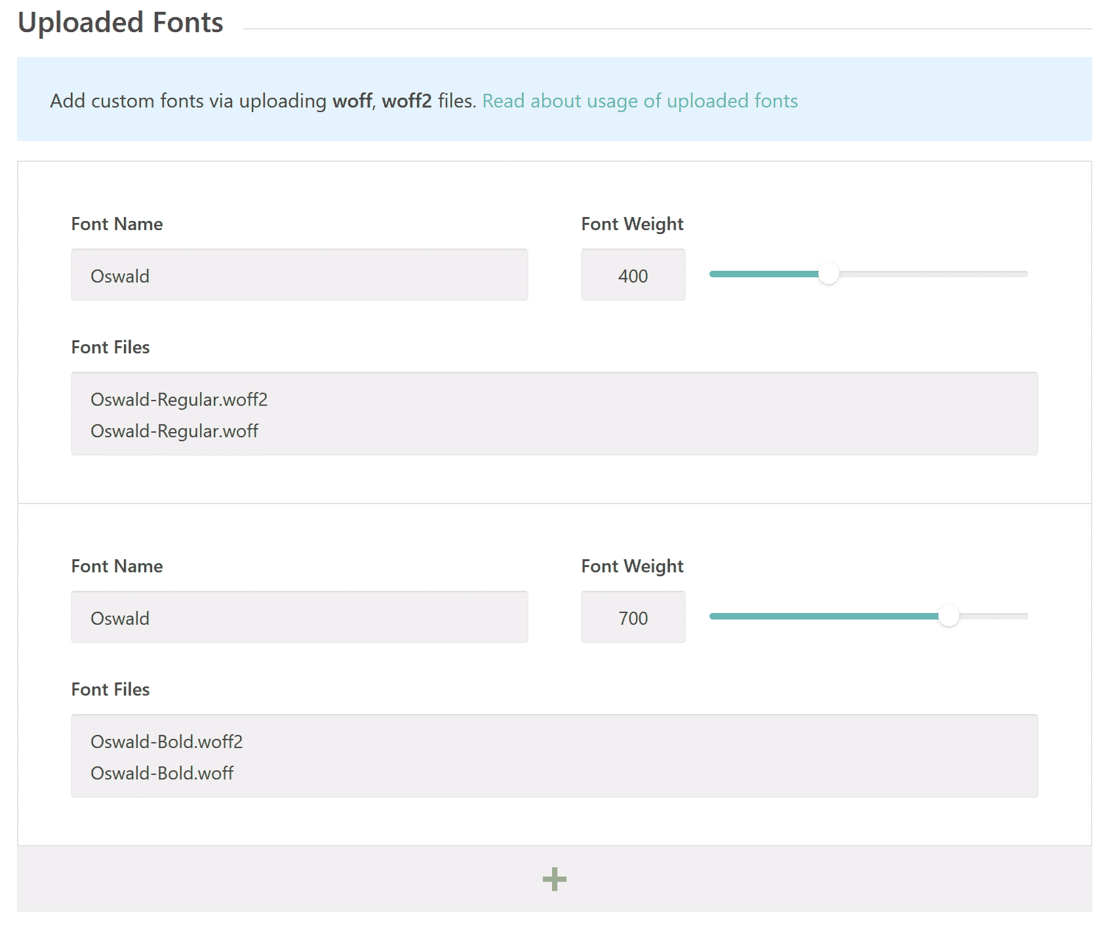Click the Uploaded Fonts heading
1112x927 pixels.
(121, 22)
